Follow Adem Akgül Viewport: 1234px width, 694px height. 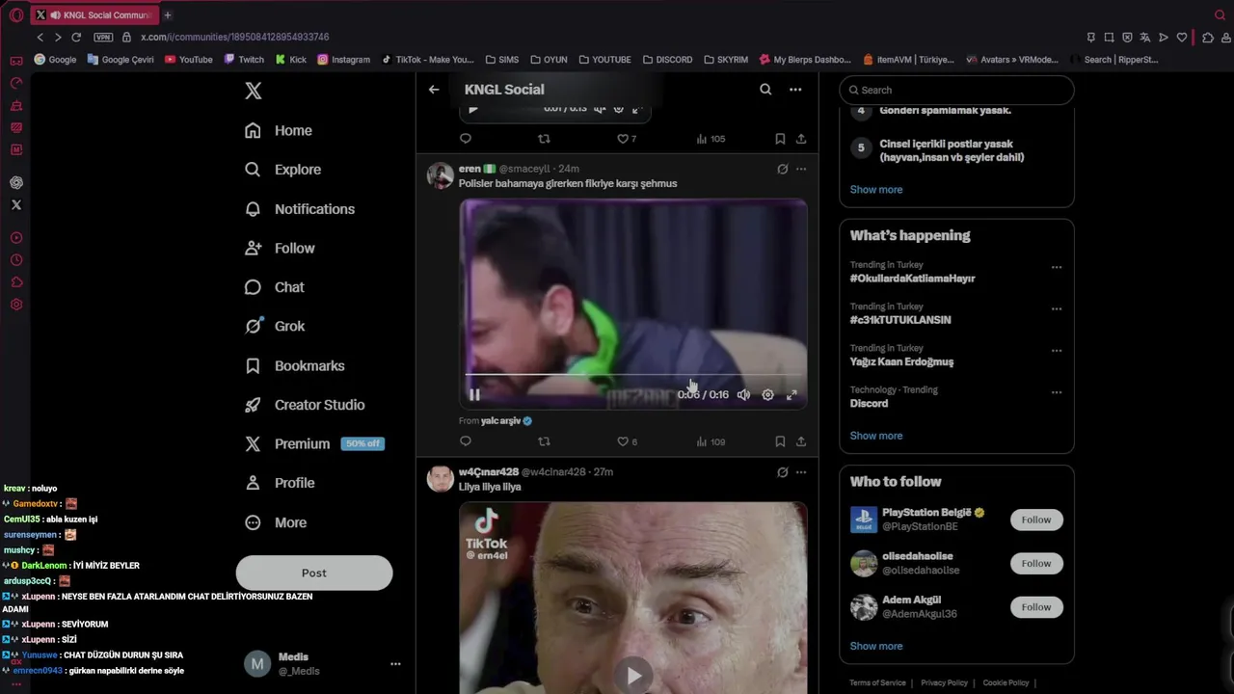[1036, 607]
